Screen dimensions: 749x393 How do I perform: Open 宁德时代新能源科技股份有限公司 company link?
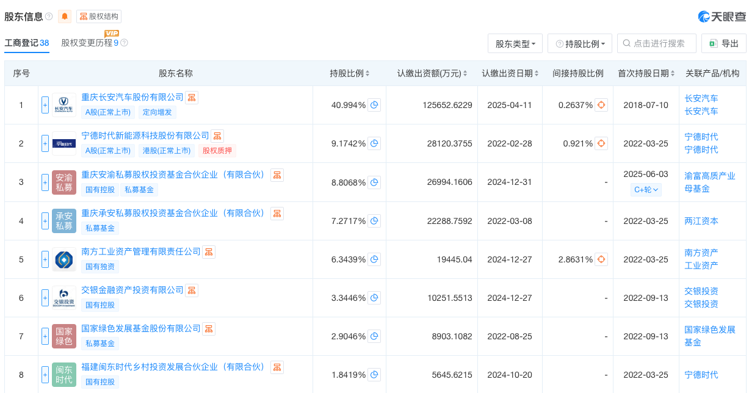pyautogui.click(x=145, y=135)
